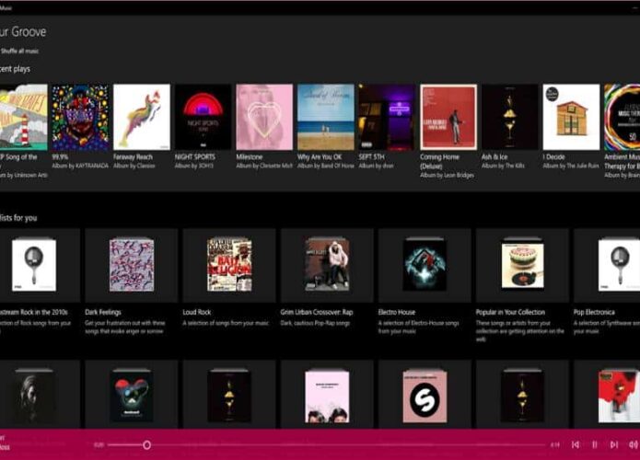Open the Ash & Ice cover in Recent plays
Viewport: 640px width, 460px height.
[510, 117]
